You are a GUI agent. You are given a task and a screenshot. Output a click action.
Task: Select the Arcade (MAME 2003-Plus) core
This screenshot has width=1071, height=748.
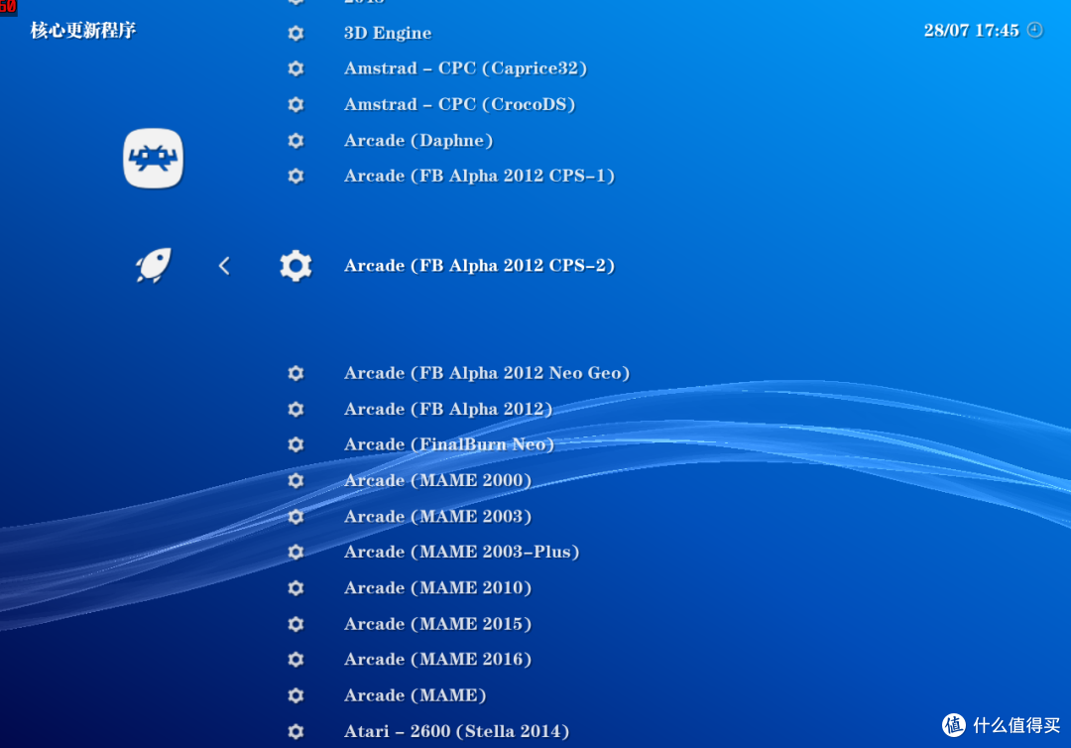461,552
